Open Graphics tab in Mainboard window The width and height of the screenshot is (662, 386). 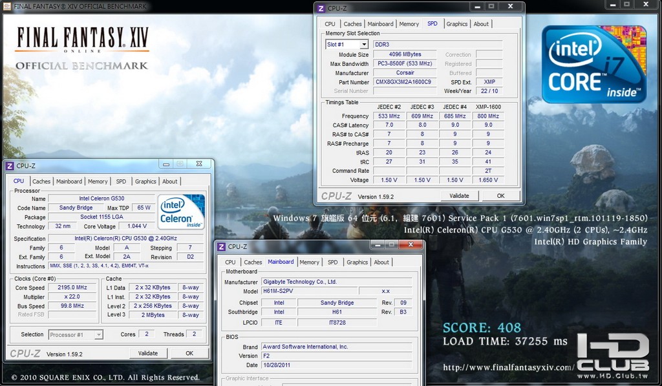point(357,263)
